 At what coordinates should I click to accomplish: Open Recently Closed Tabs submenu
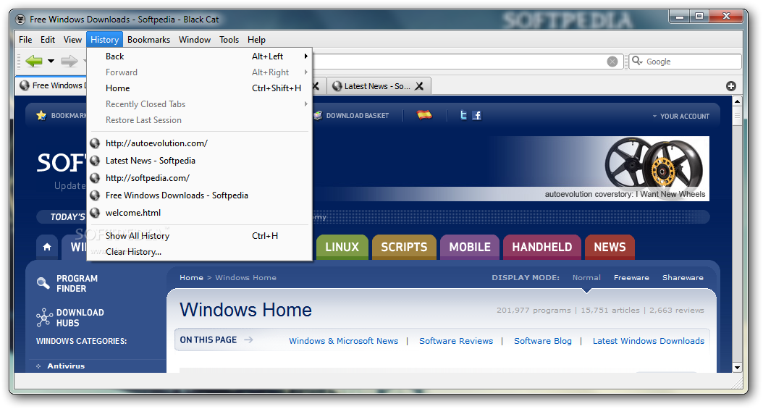[x=200, y=104]
